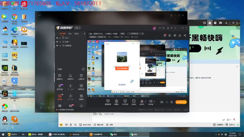Expand the collapse chevron in the dark background window
Screen dimensions: 244x137
click(x=40, y=15)
